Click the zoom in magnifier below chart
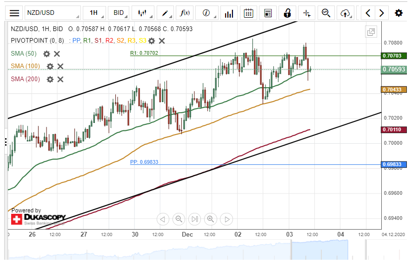The height and width of the screenshot is (263, 412). pyautogui.click(x=211, y=219)
